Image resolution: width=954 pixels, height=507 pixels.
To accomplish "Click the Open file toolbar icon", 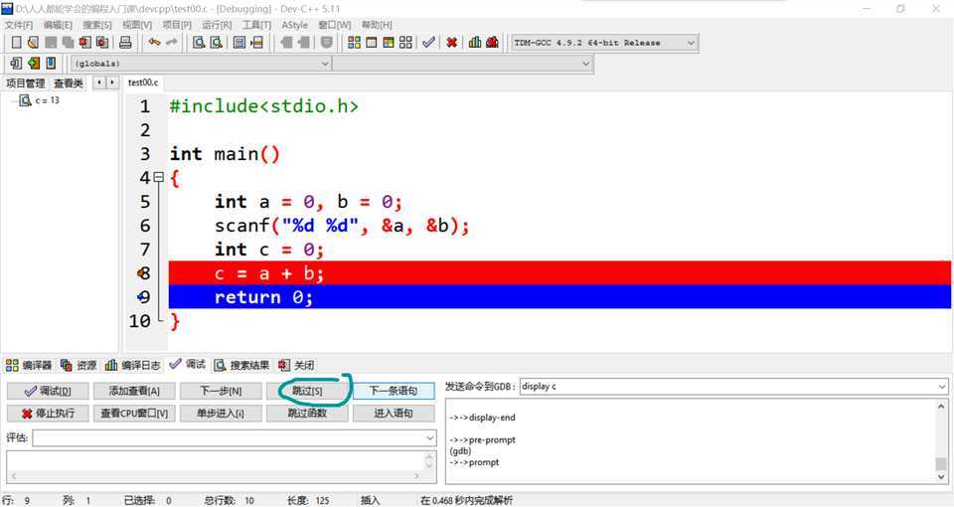I will pos(33,42).
